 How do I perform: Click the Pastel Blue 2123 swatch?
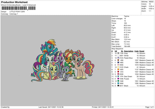coord(118,58)
